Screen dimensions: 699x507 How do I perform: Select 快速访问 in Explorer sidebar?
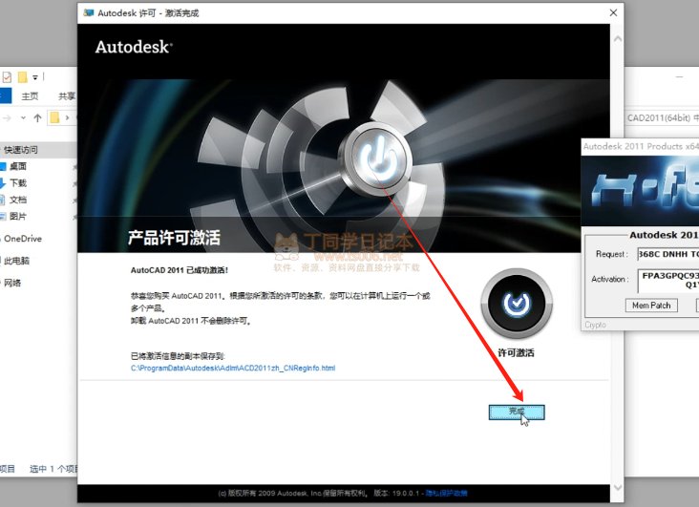point(20,150)
